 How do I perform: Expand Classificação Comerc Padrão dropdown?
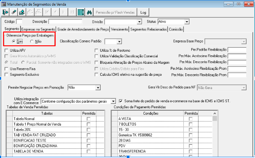click(119, 42)
